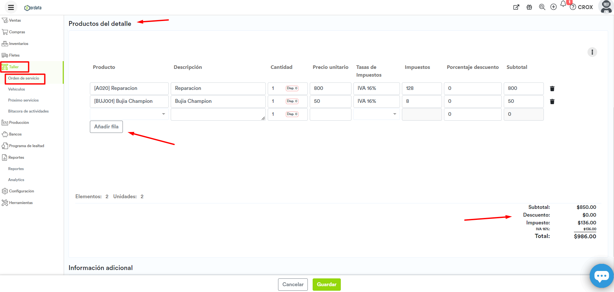
Task: Open the Inventarios menu
Action: [18, 44]
